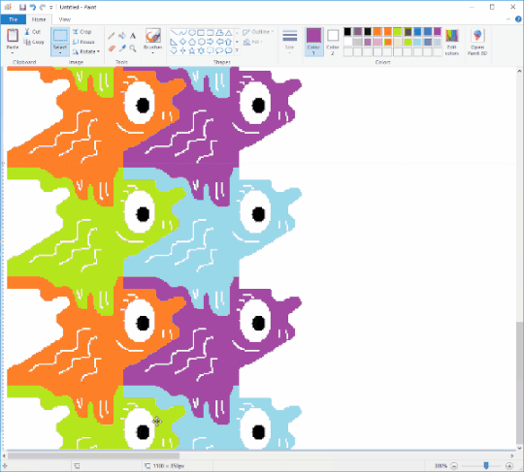Click the Copy button
The width and height of the screenshot is (524, 472).
(x=33, y=42)
